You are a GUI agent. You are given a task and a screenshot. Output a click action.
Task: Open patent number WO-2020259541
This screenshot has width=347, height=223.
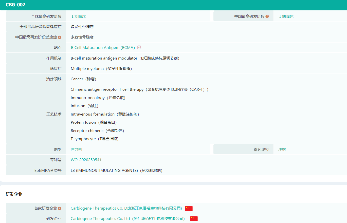click(86, 160)
